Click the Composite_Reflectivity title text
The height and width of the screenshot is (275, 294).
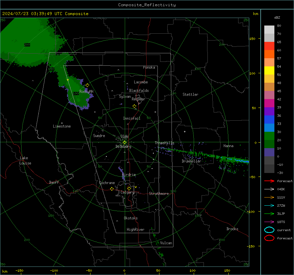pos(147,5)
